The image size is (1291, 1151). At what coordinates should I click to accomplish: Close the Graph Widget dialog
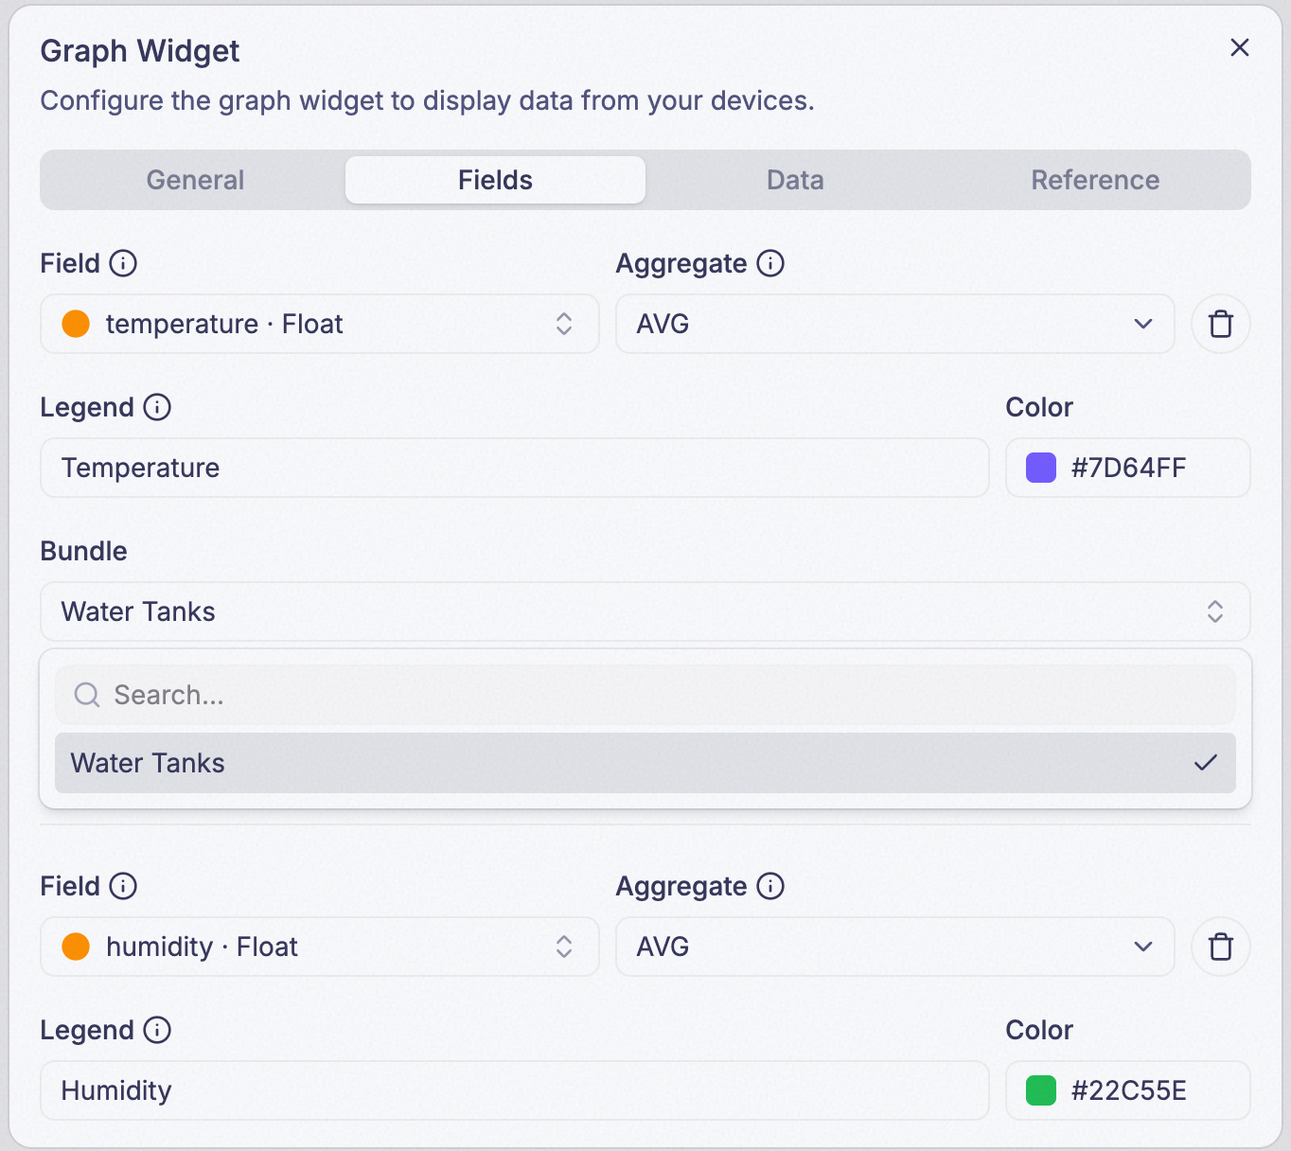(1240, 47)
